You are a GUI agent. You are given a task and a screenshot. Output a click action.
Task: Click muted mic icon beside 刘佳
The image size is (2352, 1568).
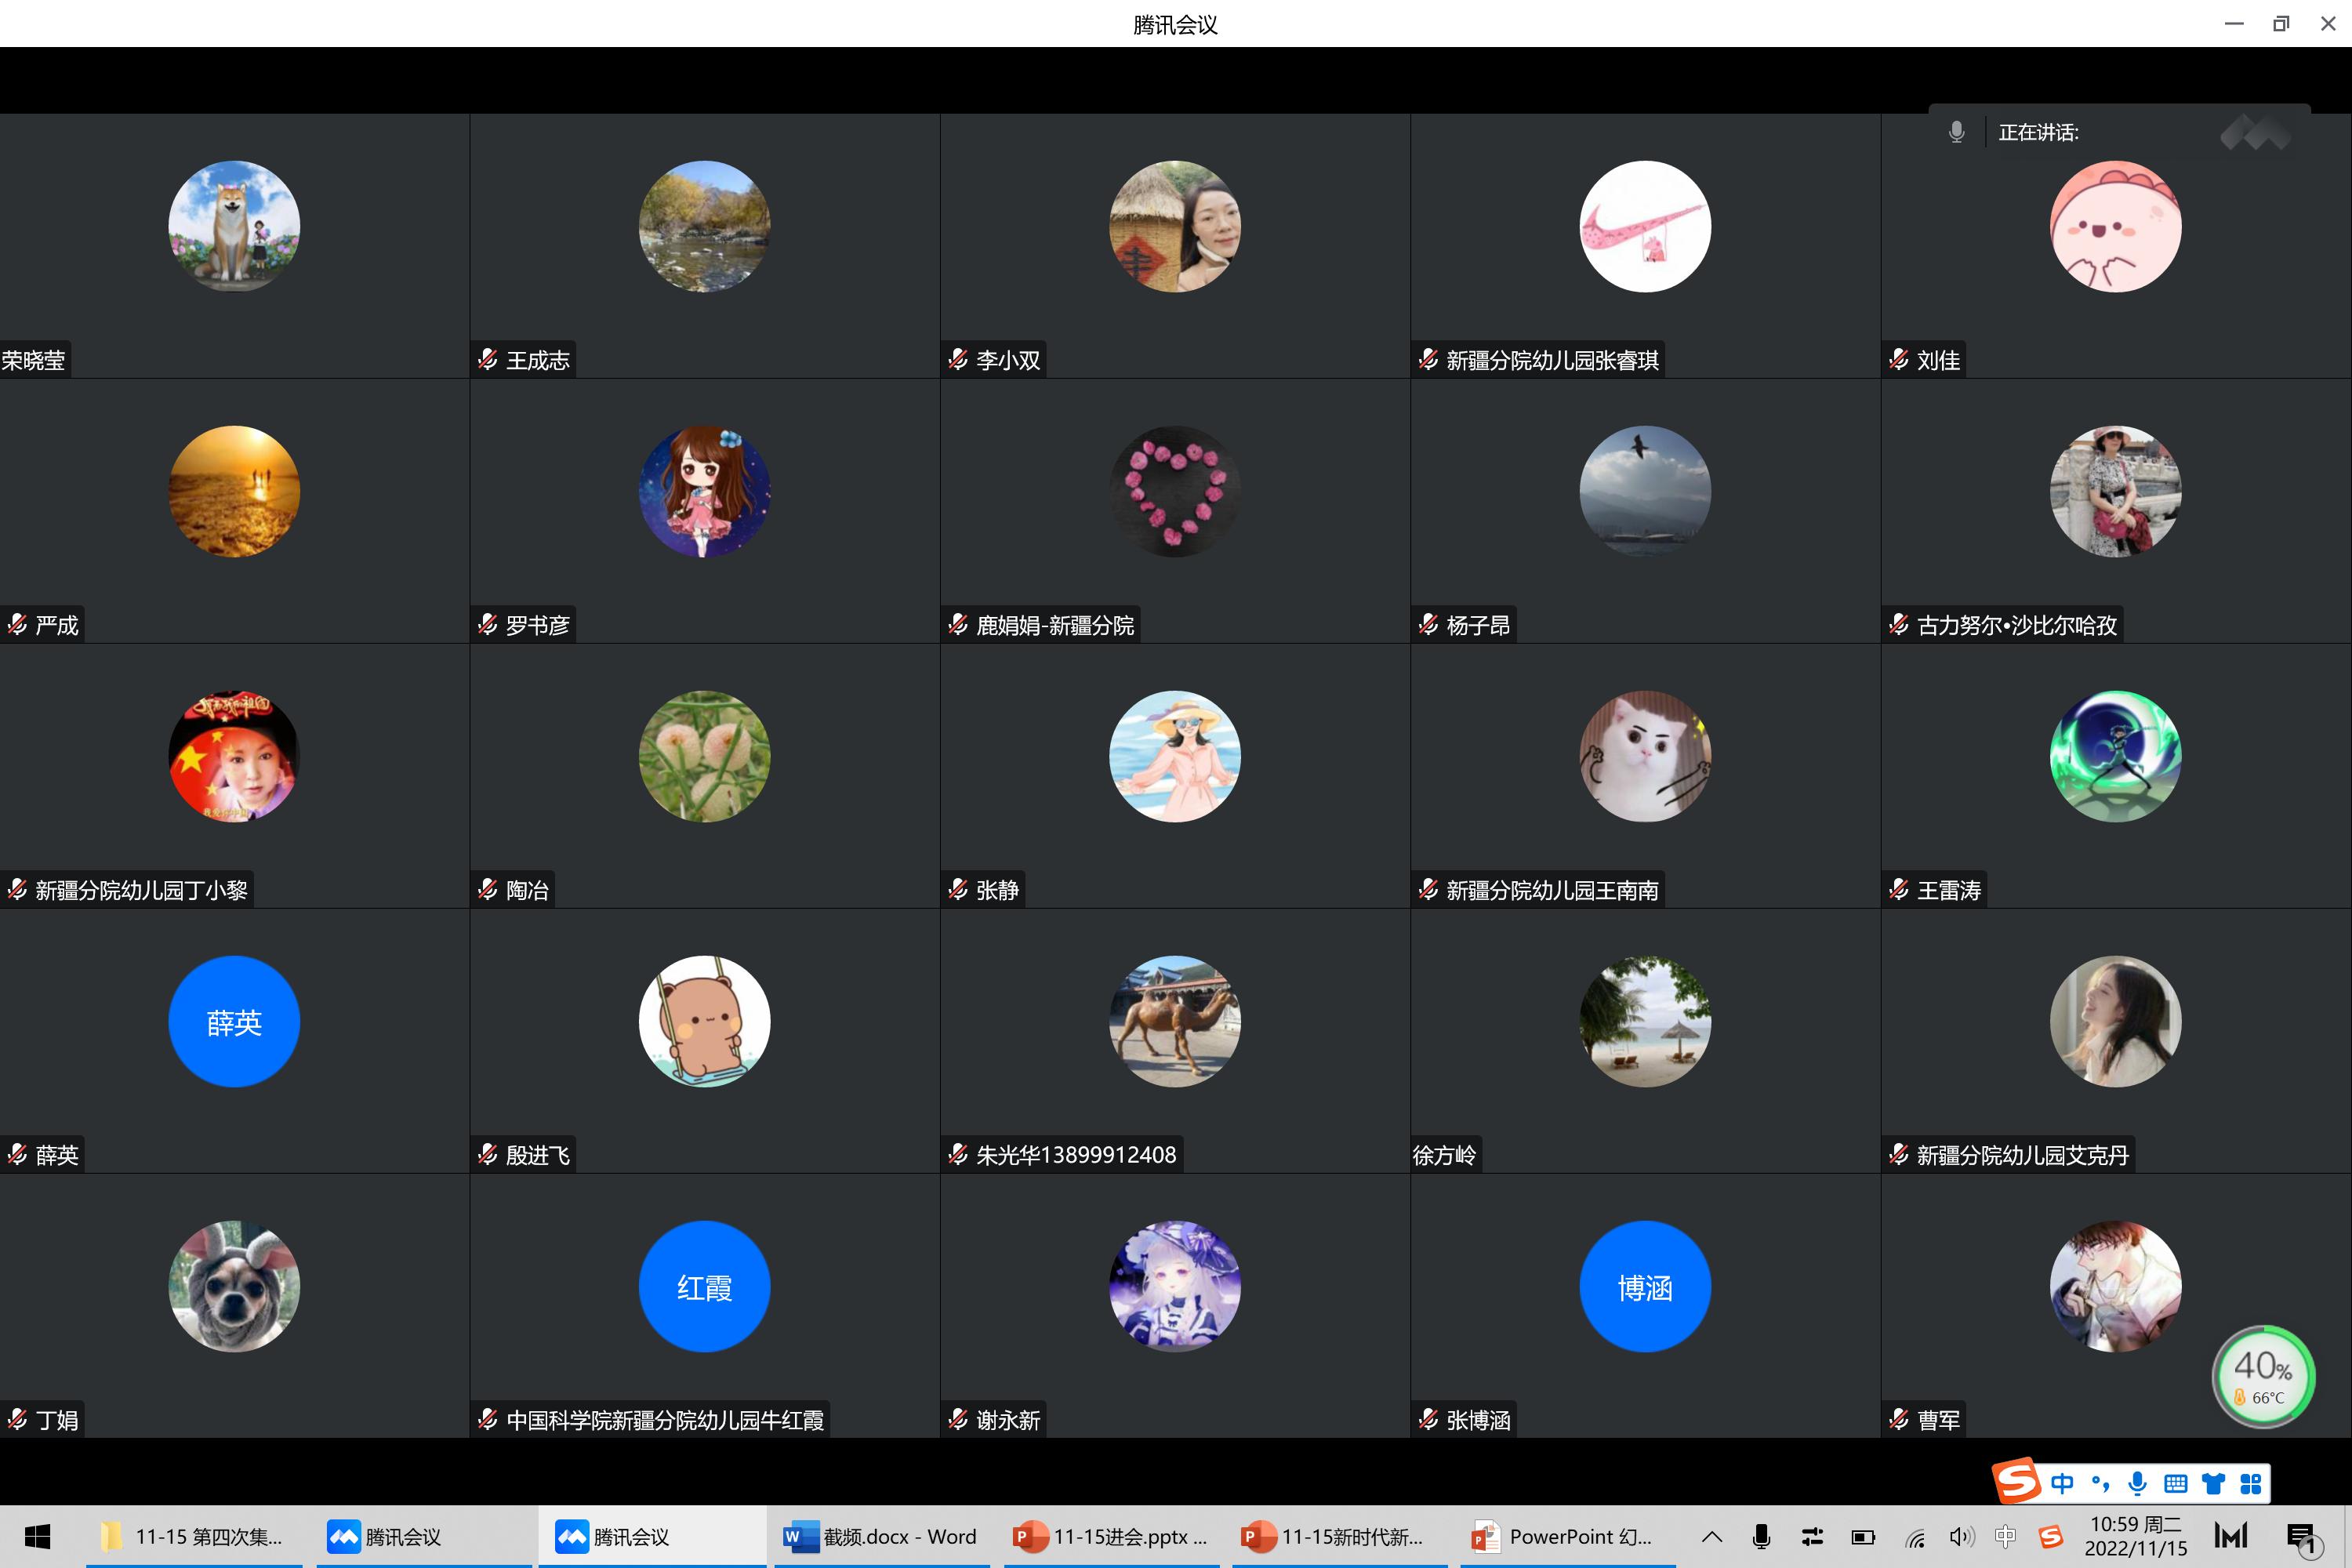(1898, 359)
